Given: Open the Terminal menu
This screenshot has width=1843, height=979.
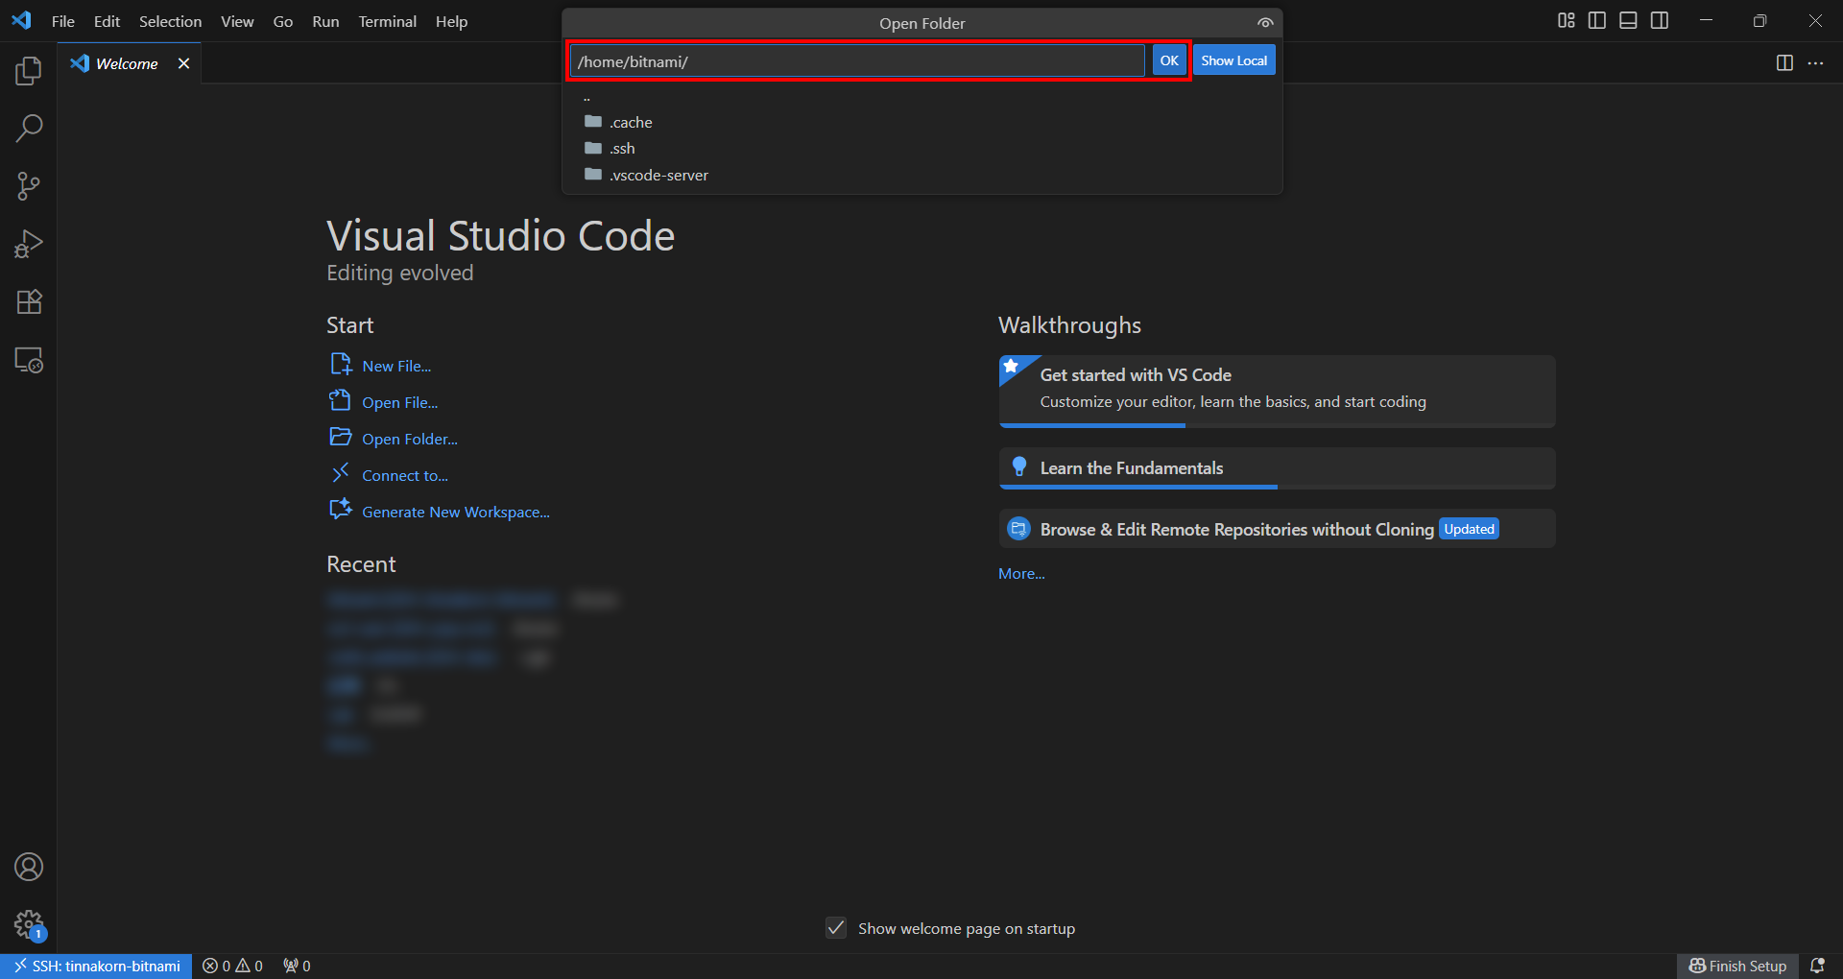Looking at the screenshot, I should click(x=387, y=21).
